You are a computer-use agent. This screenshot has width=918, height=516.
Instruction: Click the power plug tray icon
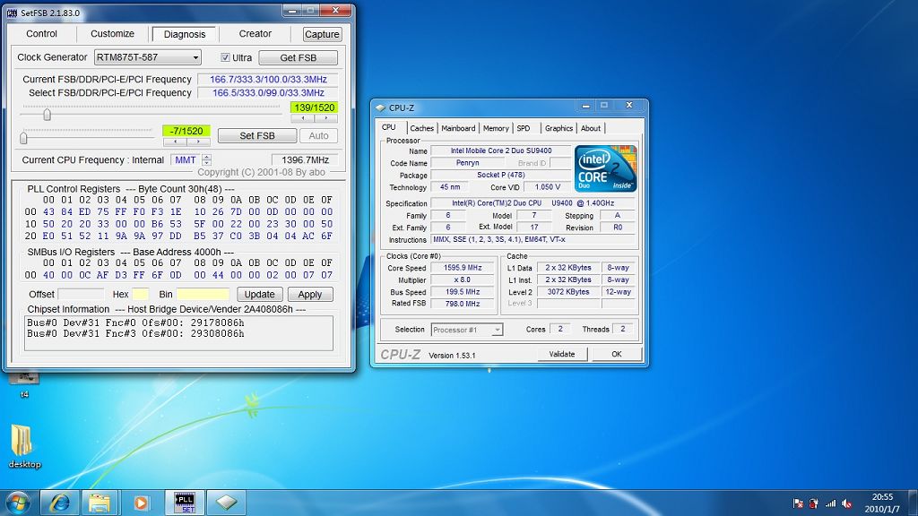814,503
